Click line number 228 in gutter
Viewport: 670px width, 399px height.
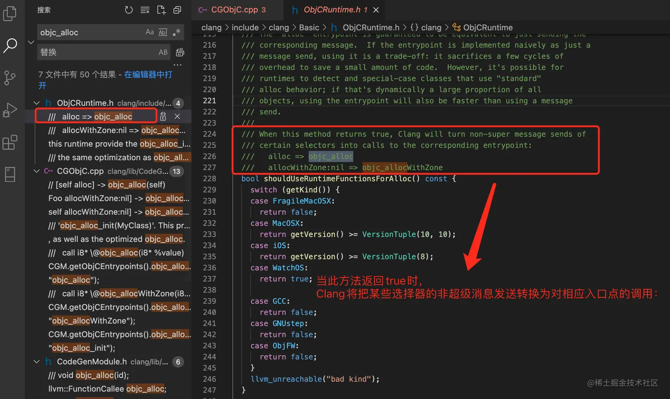[209, 179]
